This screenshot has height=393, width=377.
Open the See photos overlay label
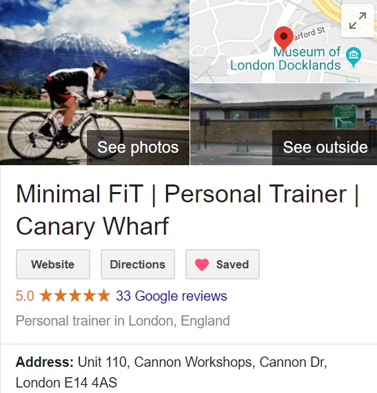pos(138,147)
